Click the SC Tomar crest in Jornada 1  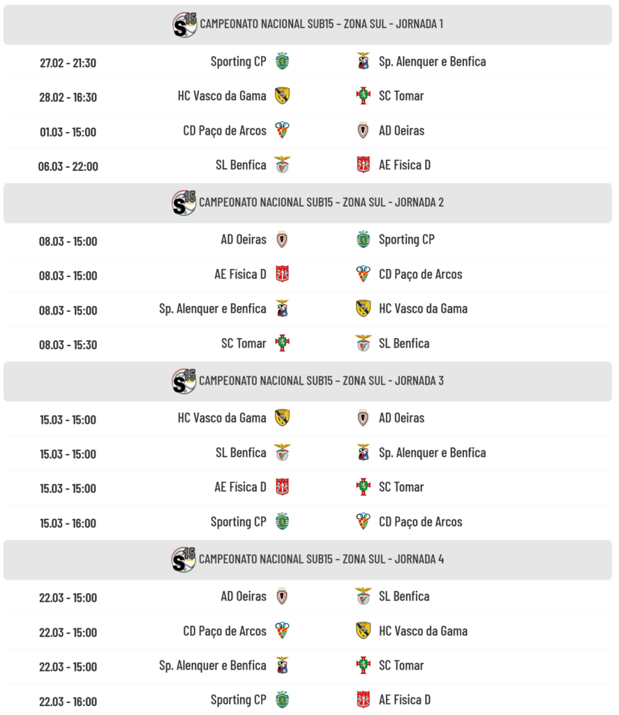(x=364, y=96)
